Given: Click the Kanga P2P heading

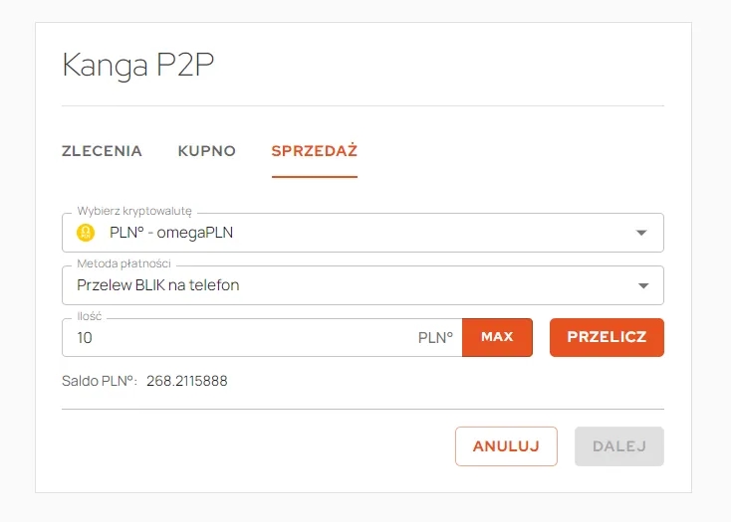Looking at the screenshot, I should [x=138, y=66].
